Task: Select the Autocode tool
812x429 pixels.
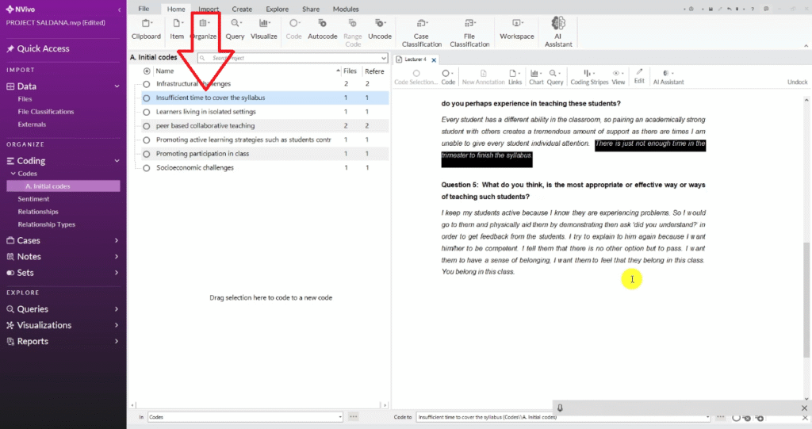Action: tap(322, 25)
